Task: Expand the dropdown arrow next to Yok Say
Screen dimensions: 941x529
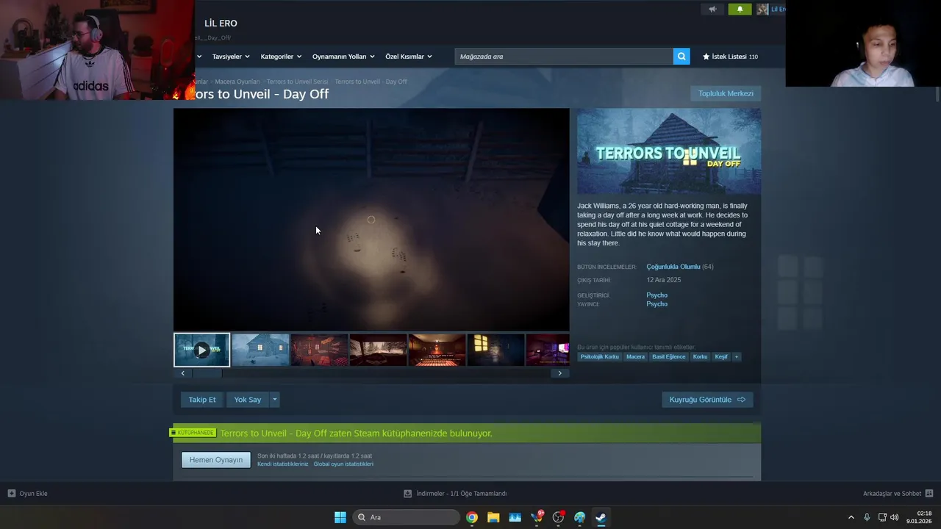Action: tap(275, 400)
